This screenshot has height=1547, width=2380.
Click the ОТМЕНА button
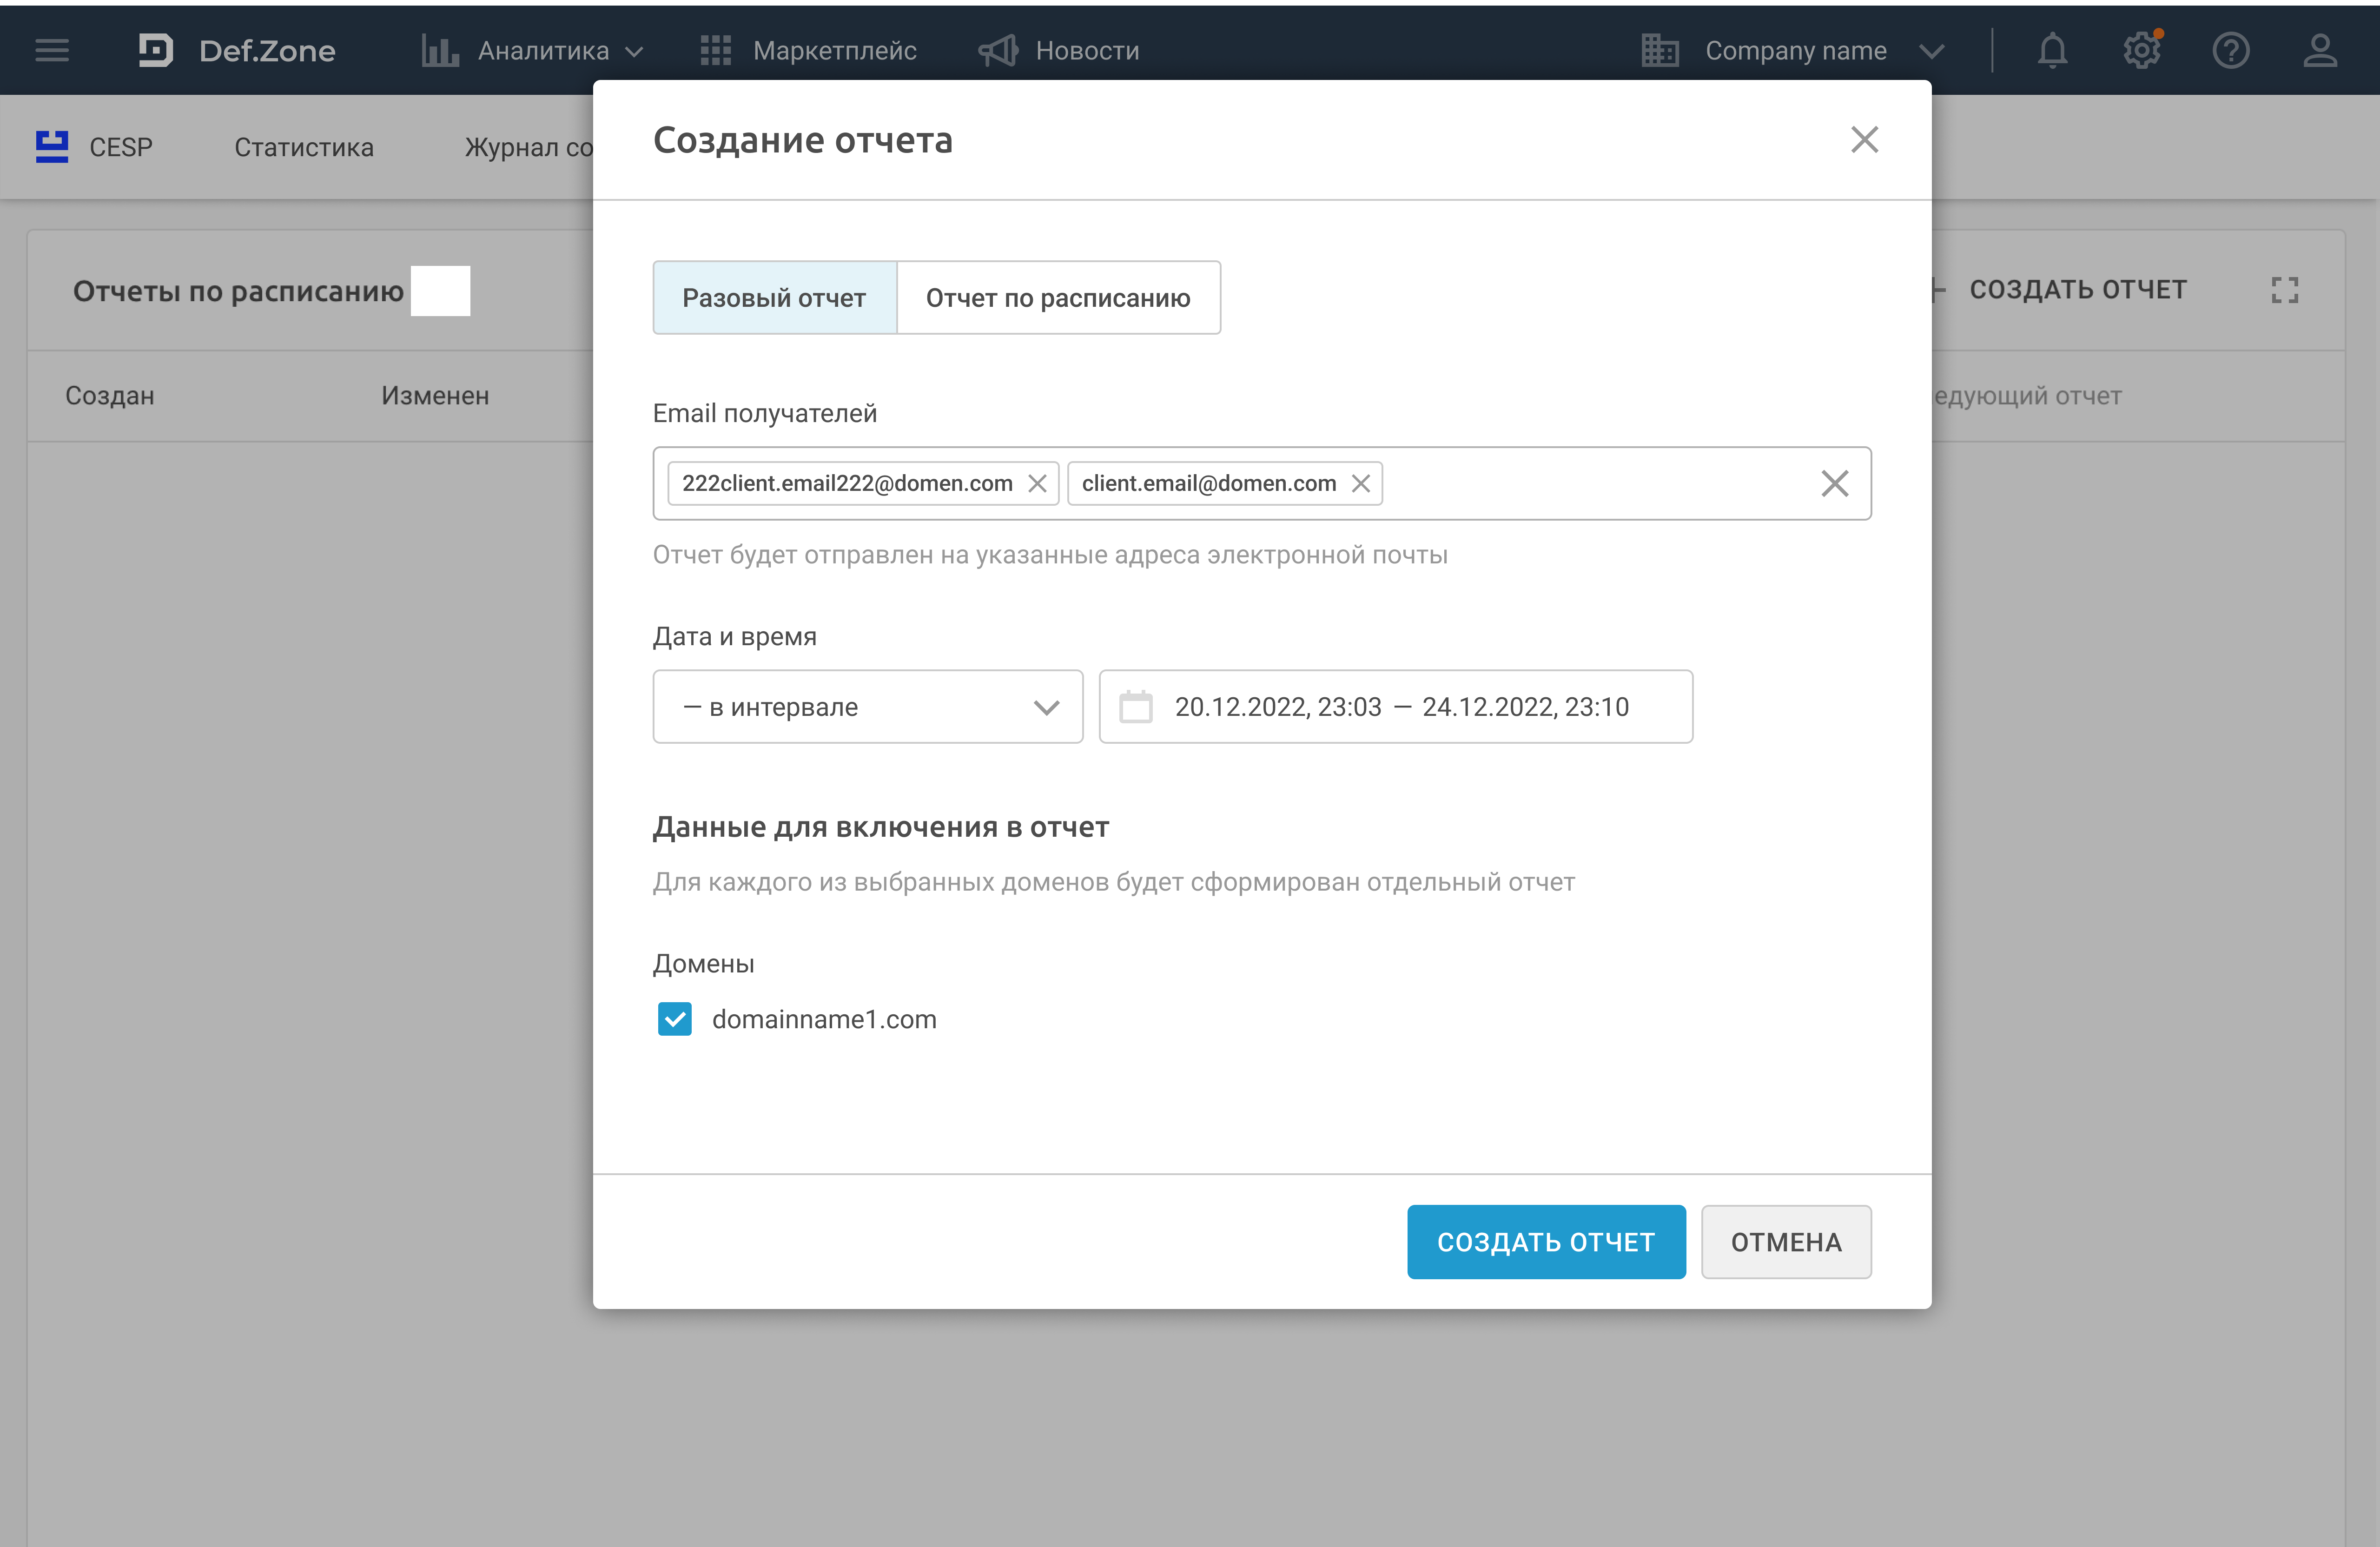tap(1785, 1242)
